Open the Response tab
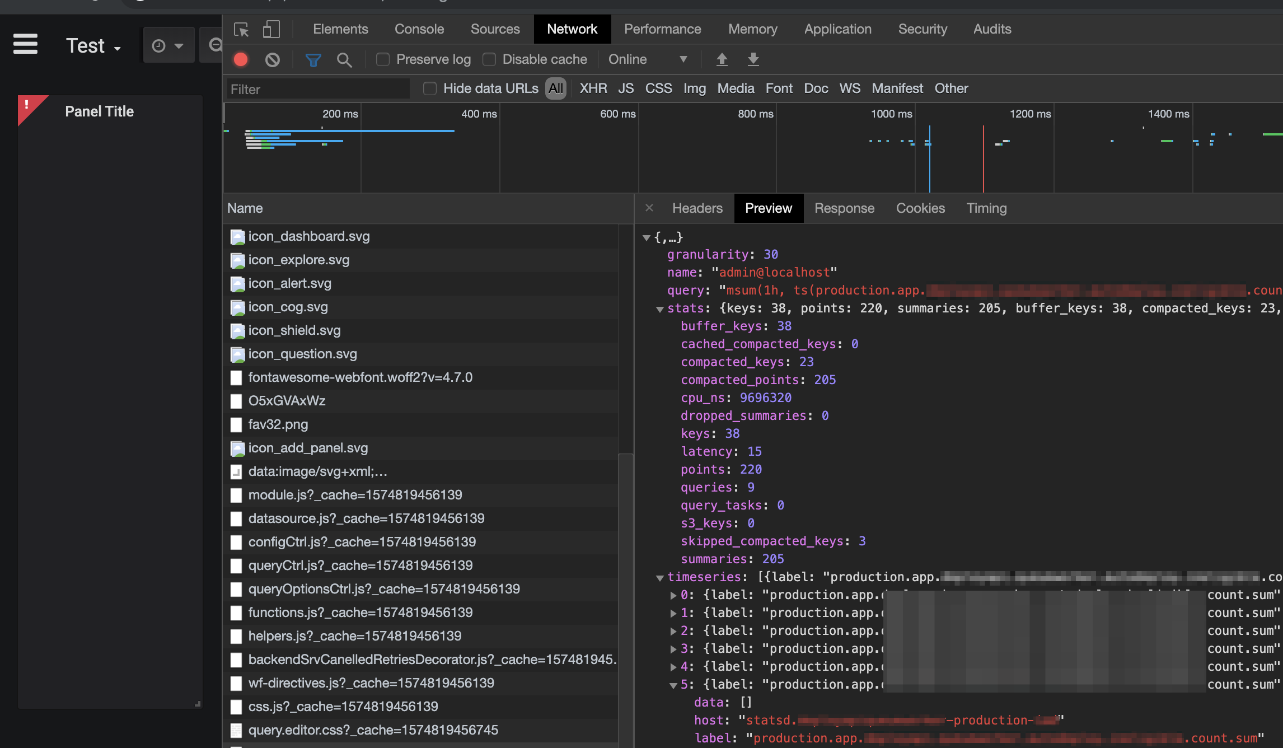The height and width of the screenshot is (748, 1283). (x=844, y=208)
